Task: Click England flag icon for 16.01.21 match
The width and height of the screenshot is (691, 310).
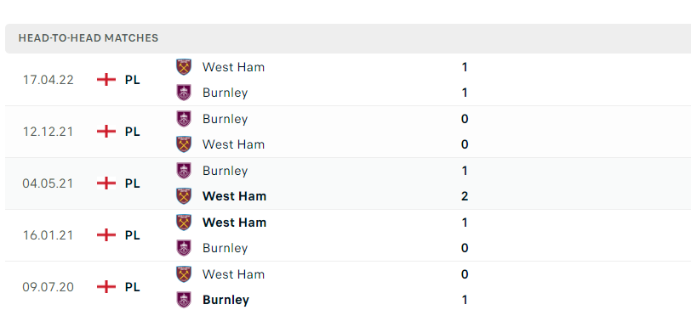Action: coord(106,235)
